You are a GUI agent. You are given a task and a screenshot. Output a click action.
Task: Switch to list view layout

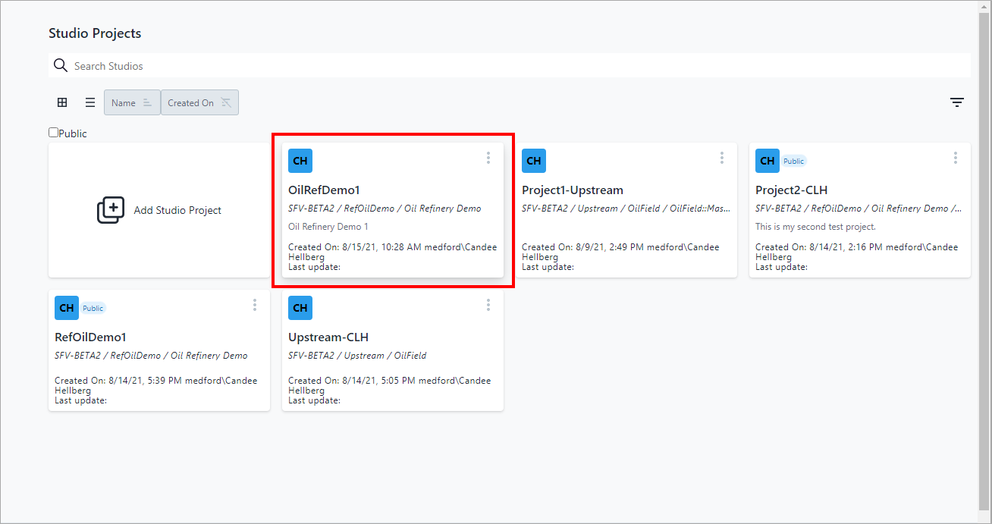pos(89,102)
